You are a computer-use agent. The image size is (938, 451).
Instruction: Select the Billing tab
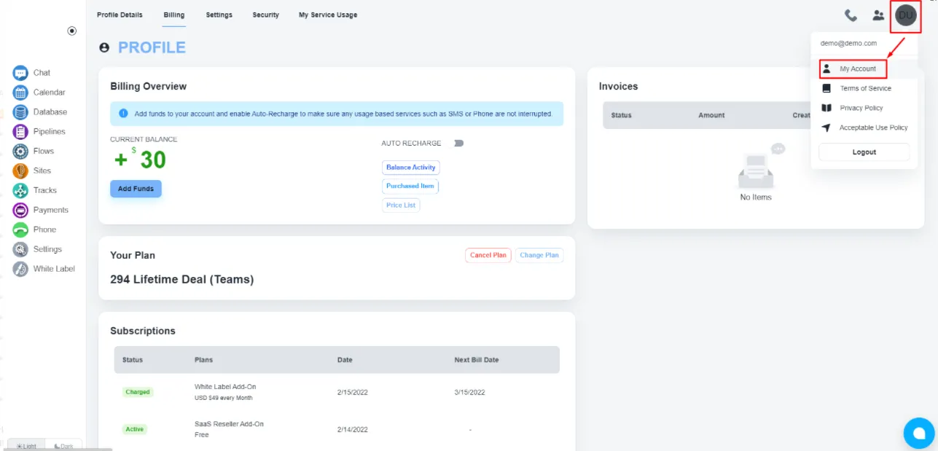tap(174, 15)
